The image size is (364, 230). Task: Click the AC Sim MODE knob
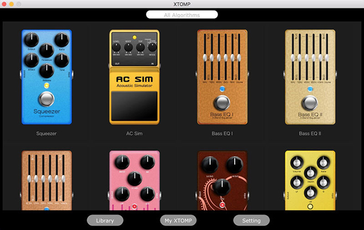click(152, 47)
